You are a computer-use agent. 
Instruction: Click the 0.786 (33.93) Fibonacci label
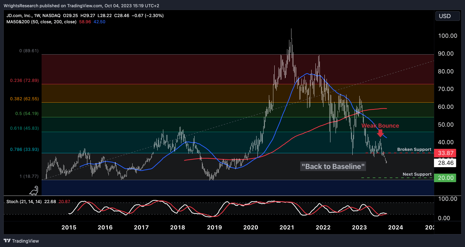[x=24, y=149]
